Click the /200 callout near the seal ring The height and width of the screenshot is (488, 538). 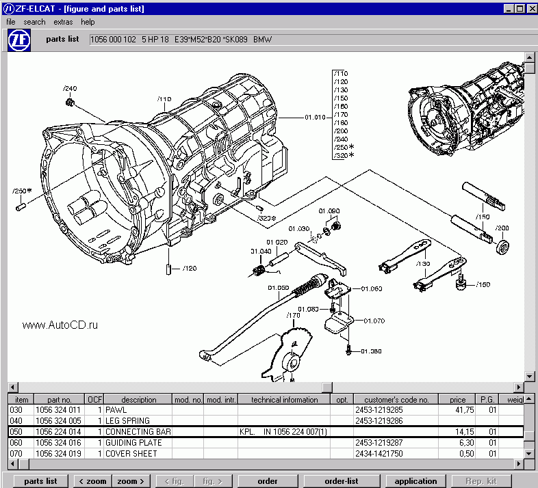point(502,228)
